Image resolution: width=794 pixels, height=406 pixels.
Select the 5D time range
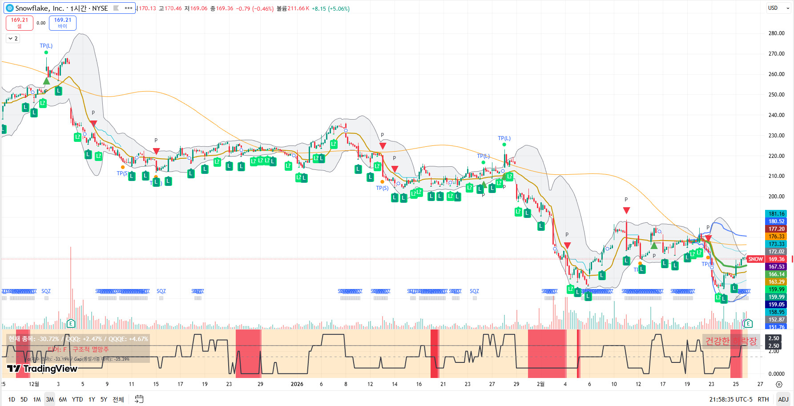click(24, 399)
